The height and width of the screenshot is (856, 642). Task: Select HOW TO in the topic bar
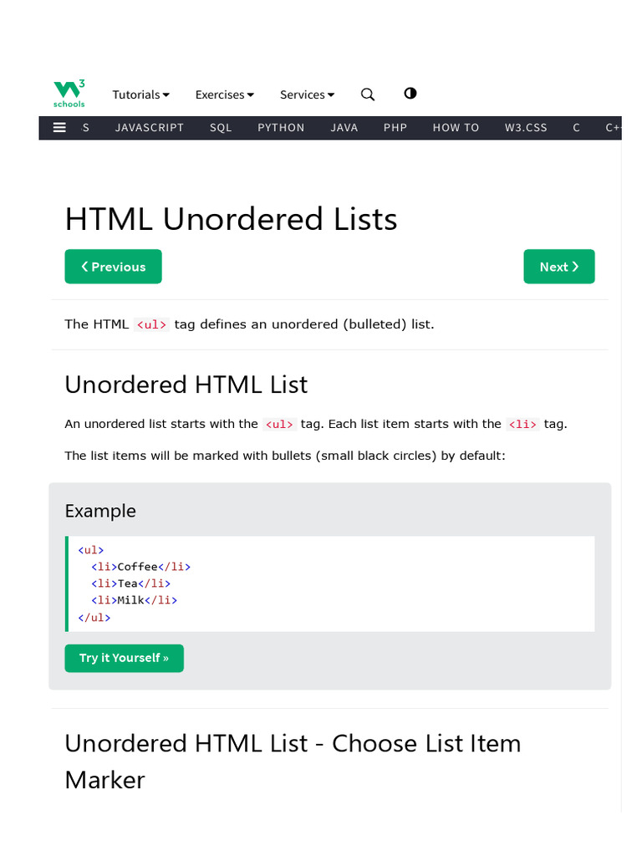(456, 128)
